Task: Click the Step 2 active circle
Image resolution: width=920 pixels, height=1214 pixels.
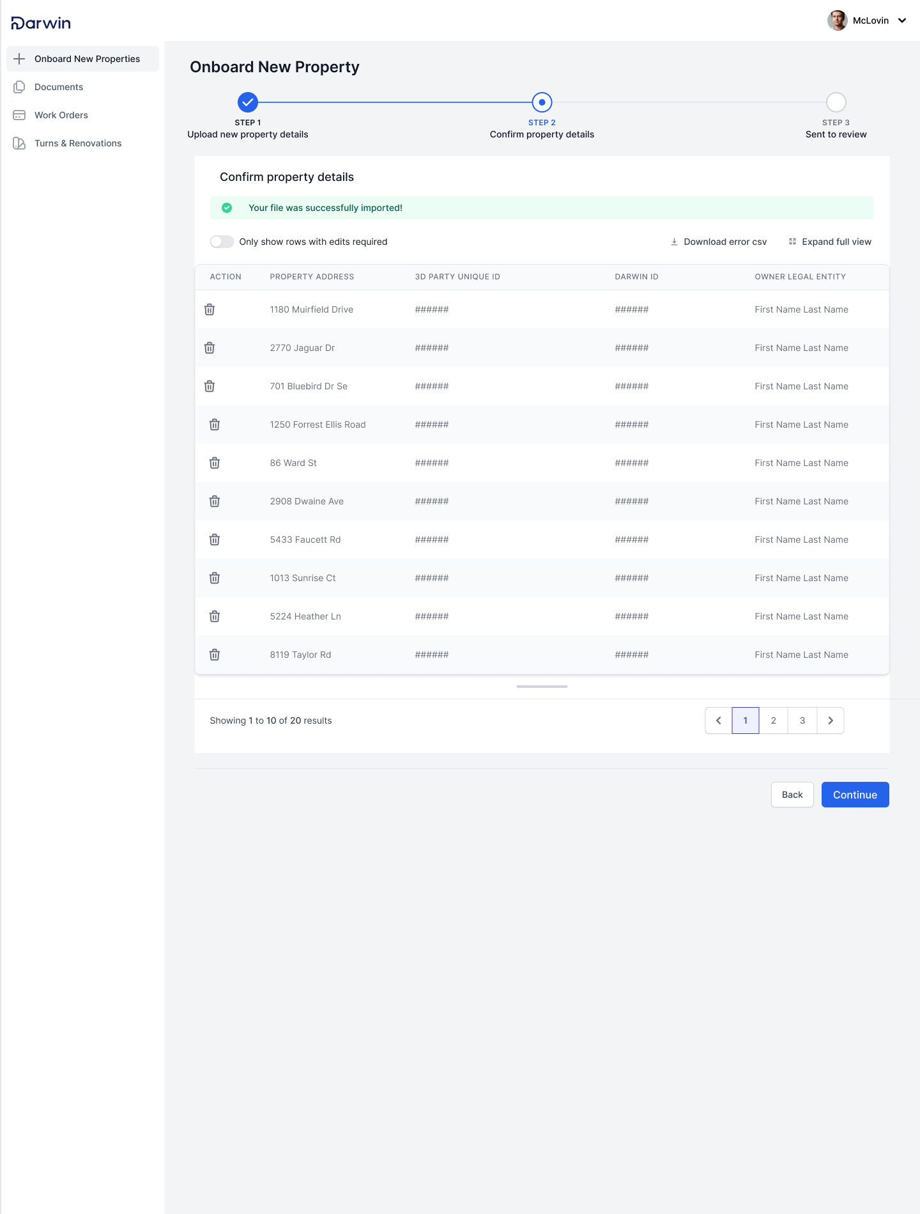Action: point(542,102)
